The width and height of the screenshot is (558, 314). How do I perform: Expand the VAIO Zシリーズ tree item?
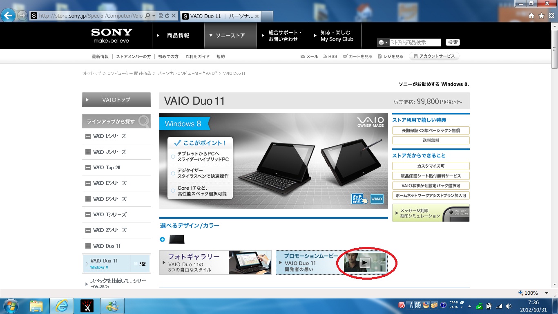tap(88, 230)
